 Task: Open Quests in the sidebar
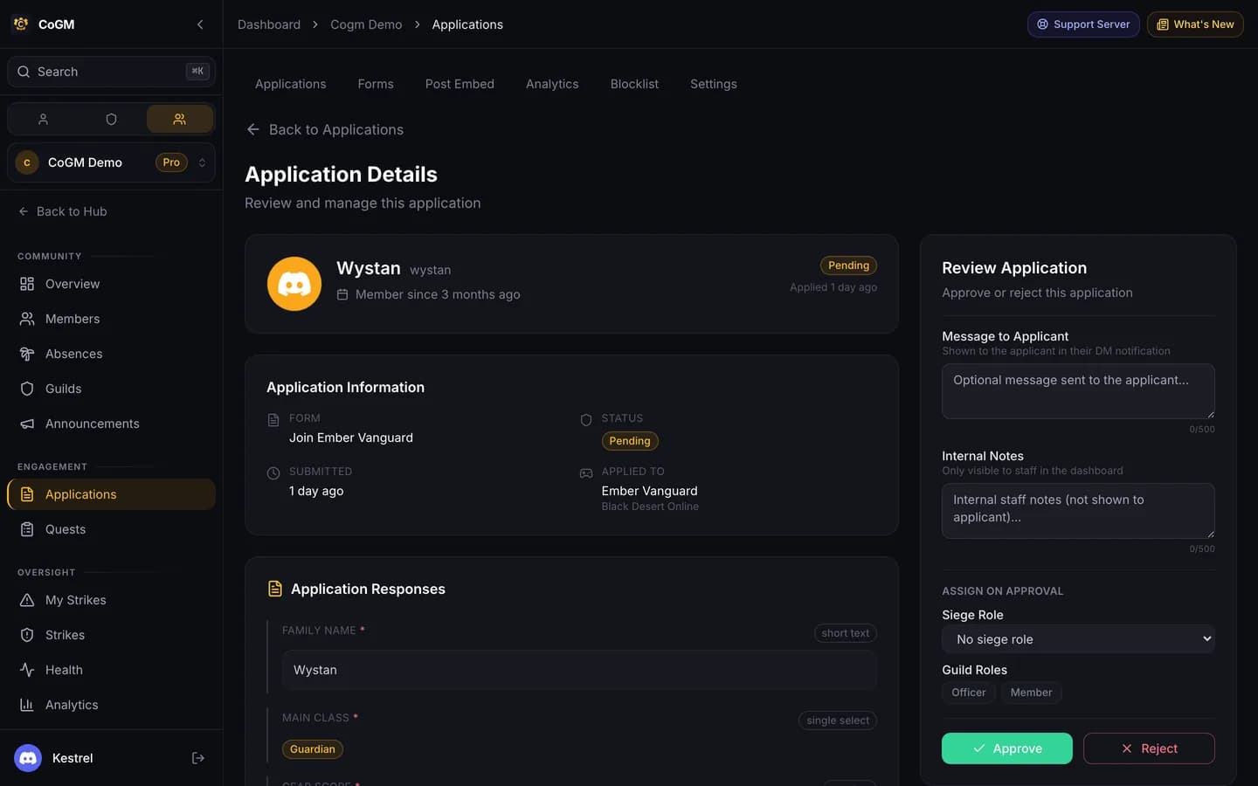(111, 529)
